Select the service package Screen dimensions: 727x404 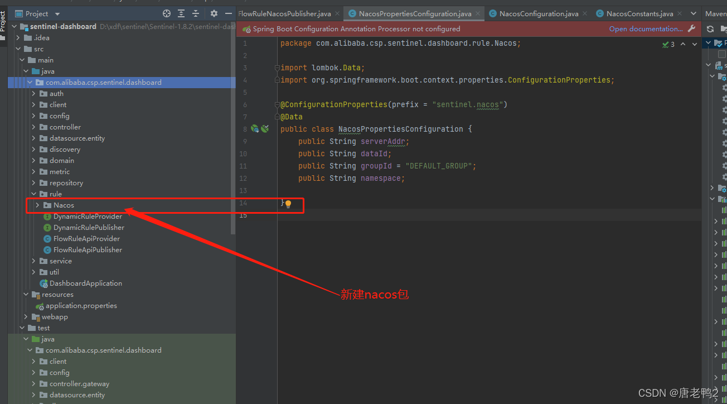pyautogui.click(x=60, y=261)
